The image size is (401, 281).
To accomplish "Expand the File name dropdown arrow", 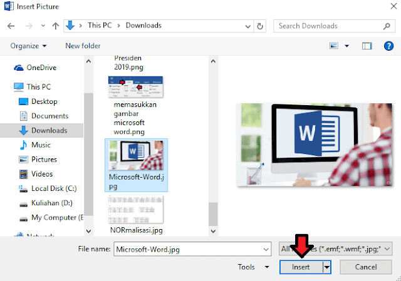I will click(266, 249).
